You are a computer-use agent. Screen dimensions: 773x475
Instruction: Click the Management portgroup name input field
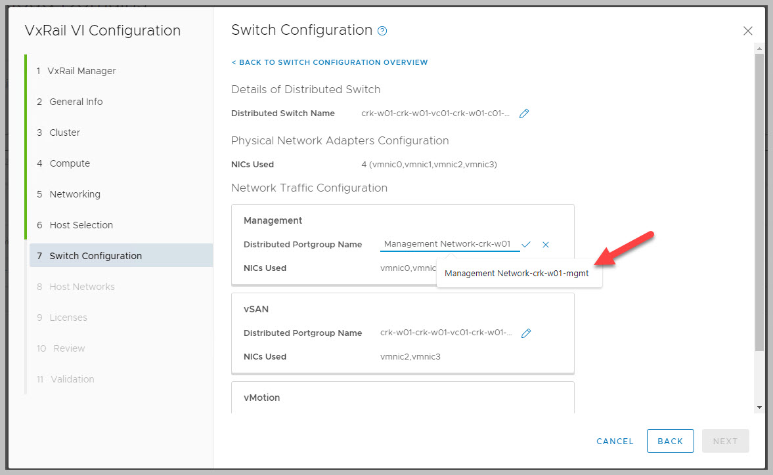(449, 244)
